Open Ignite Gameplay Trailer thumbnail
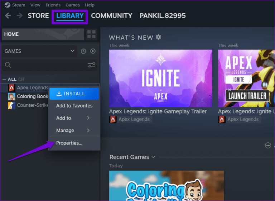275x201 pixels. [161, 79]
